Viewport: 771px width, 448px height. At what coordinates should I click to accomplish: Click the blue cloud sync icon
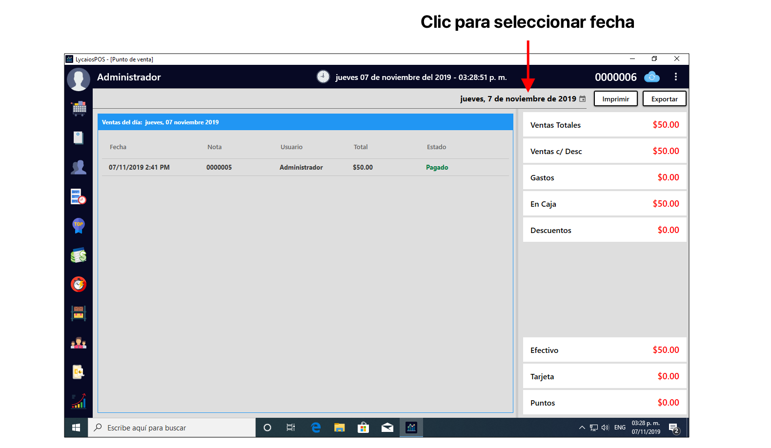click(x=652, y=77)
